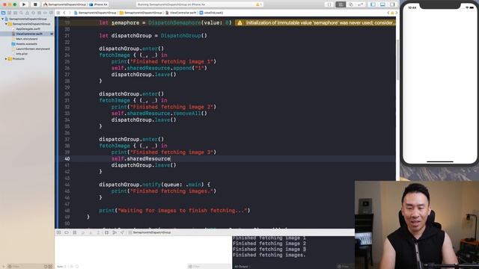The image size is (479, 269).
Task: Switch to the Assistant editor mode
Action: (x=351, y=4)
